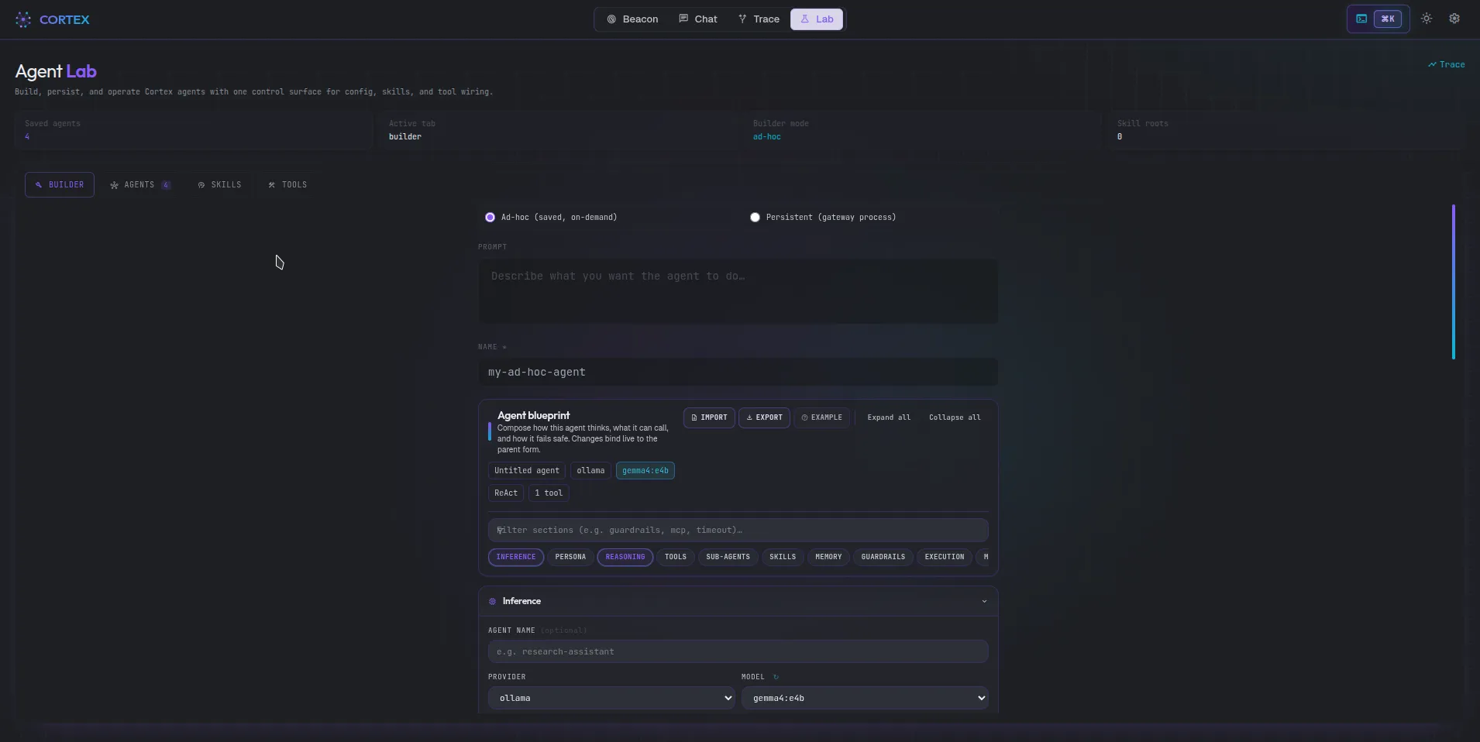Image resolution: width=1480 pixels, height=742 pixels.
Task: Toggle the PERSONA section chip
Action: [x=570, y=557]
